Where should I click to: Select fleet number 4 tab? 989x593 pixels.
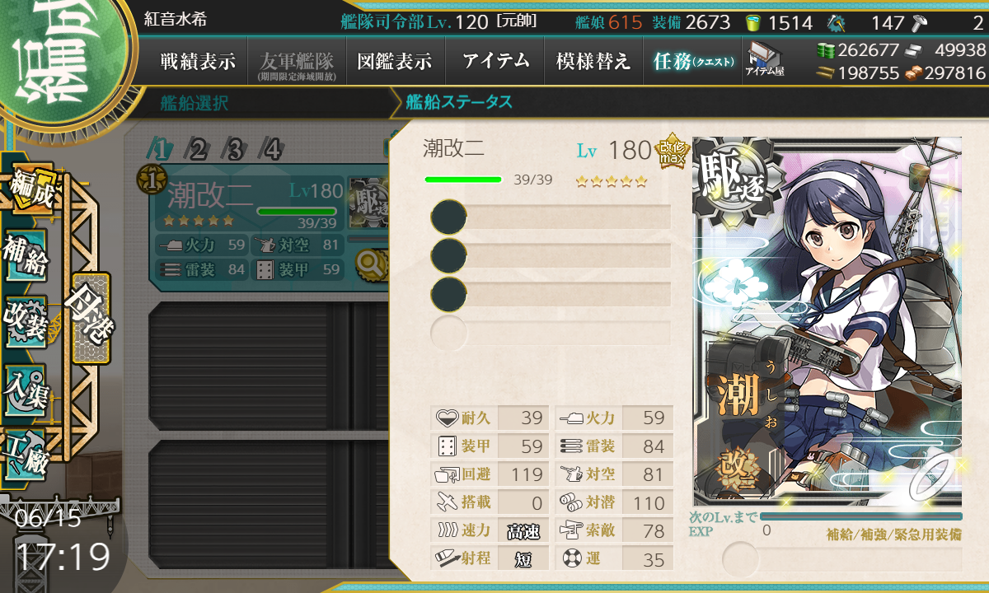click(x=272, y=149)
